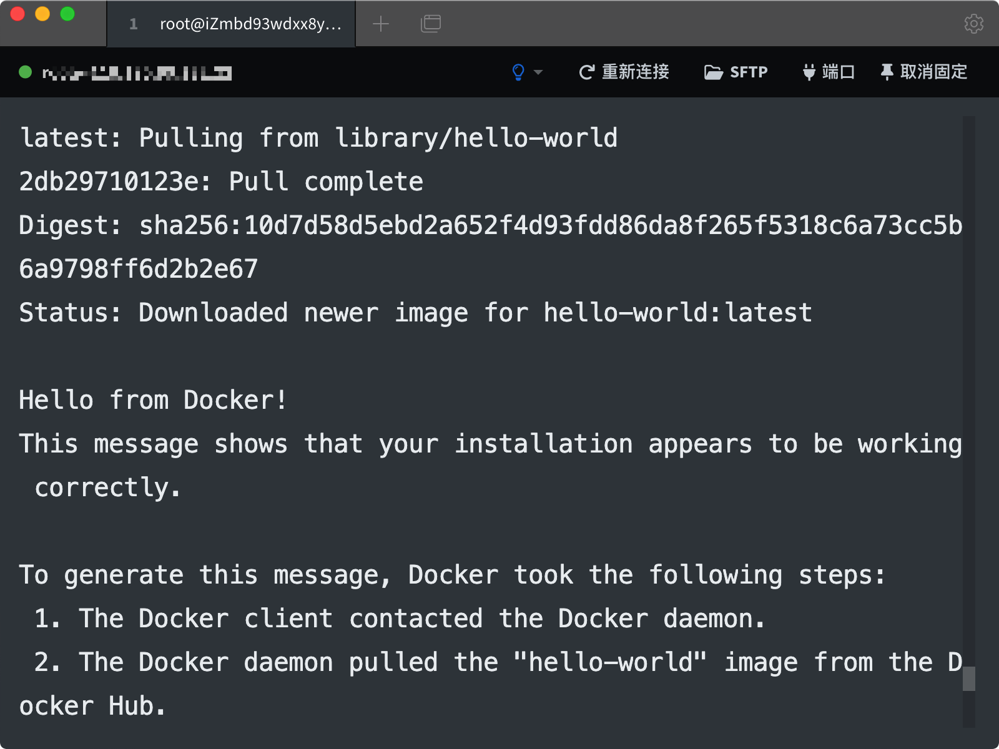999x749 pixels.
Task: Click the tab number 1 label
Action: coord(133,24)
